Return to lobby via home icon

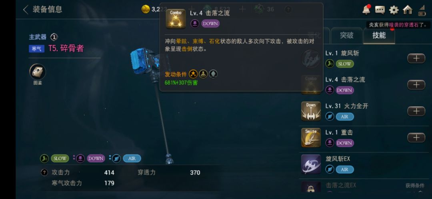tap(408, 10)
